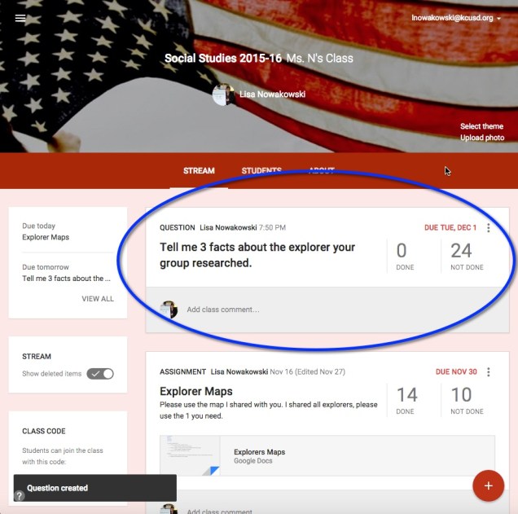The height and width of the screenshot is (514, 518).
Task: Switch to the Students tab
Action: [x=261, y=170]
